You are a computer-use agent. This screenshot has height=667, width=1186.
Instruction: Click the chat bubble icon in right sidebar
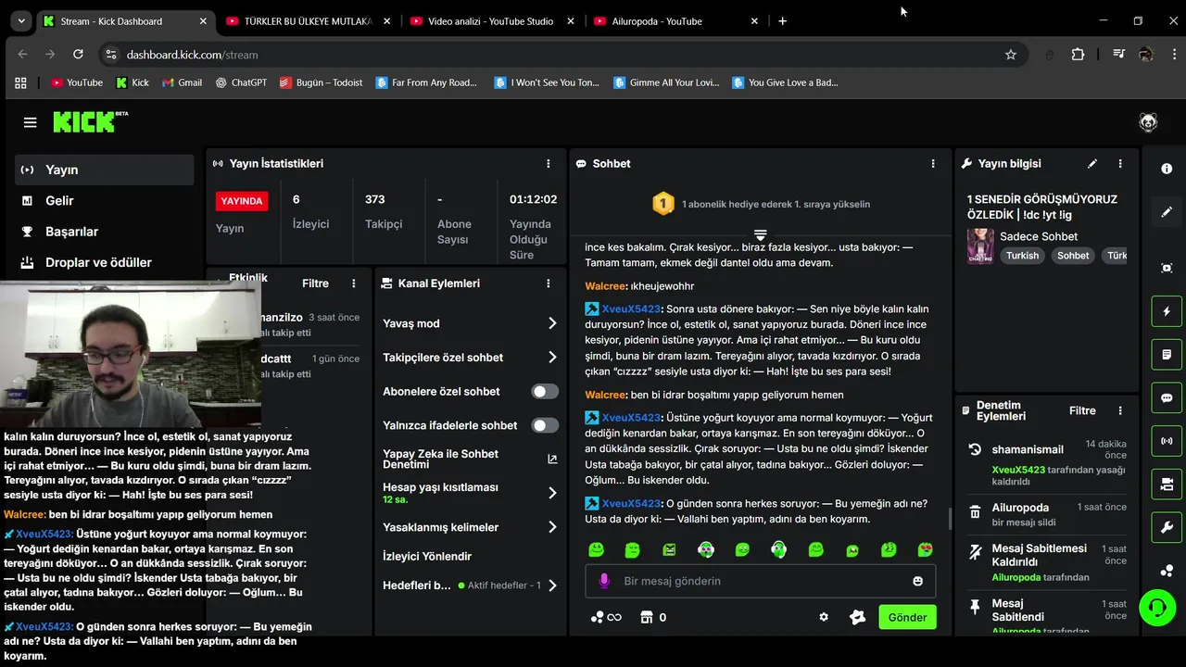(1167, 398)
